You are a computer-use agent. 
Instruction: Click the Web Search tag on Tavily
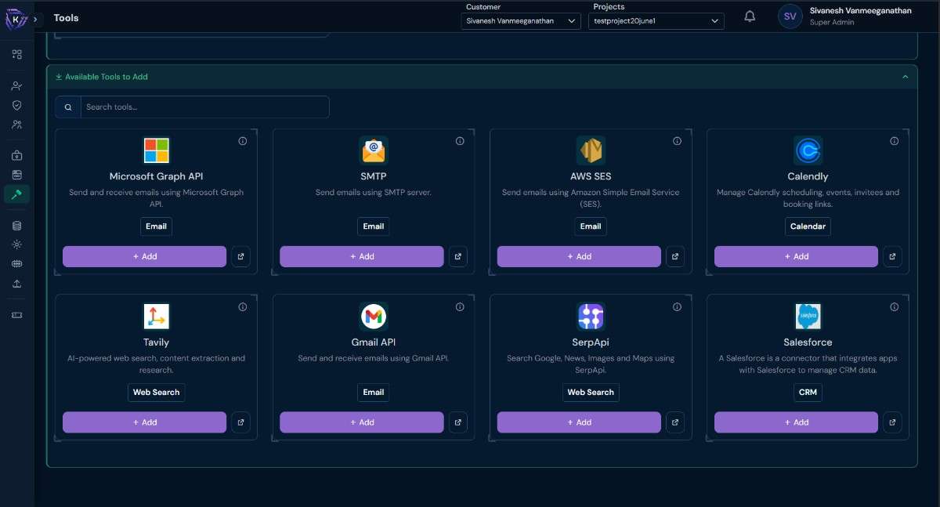[156, 393]
